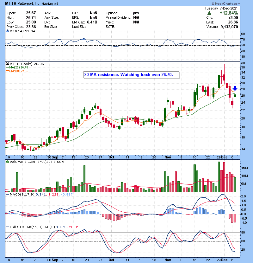The image size is (253, 263).
Task: Click the Options value yes
Action: pos(136,13)
